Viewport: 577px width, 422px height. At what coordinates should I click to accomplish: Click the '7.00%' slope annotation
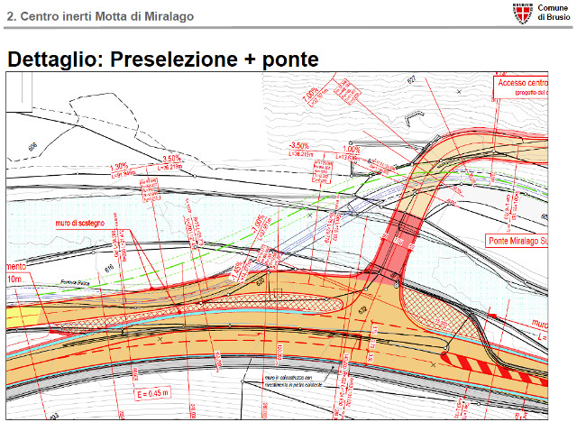(310, 92)
